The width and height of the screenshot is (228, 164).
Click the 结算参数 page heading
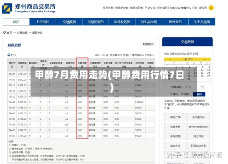pyautogui.click(x=14, y=45)
